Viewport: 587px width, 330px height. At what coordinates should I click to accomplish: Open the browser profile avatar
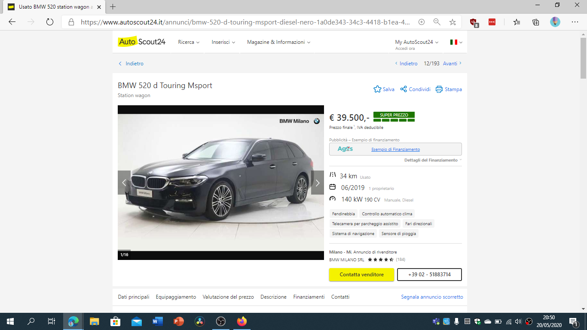coord(555,22)
